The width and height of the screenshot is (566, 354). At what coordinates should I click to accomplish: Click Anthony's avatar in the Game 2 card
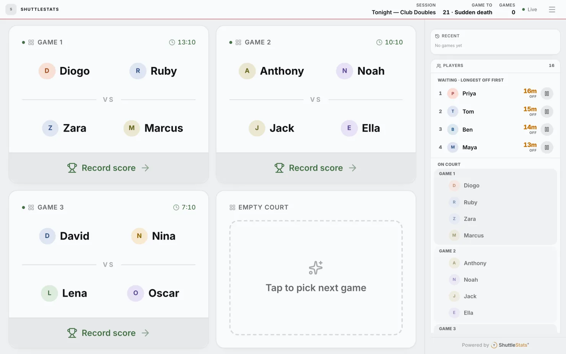tap(247, 71)
